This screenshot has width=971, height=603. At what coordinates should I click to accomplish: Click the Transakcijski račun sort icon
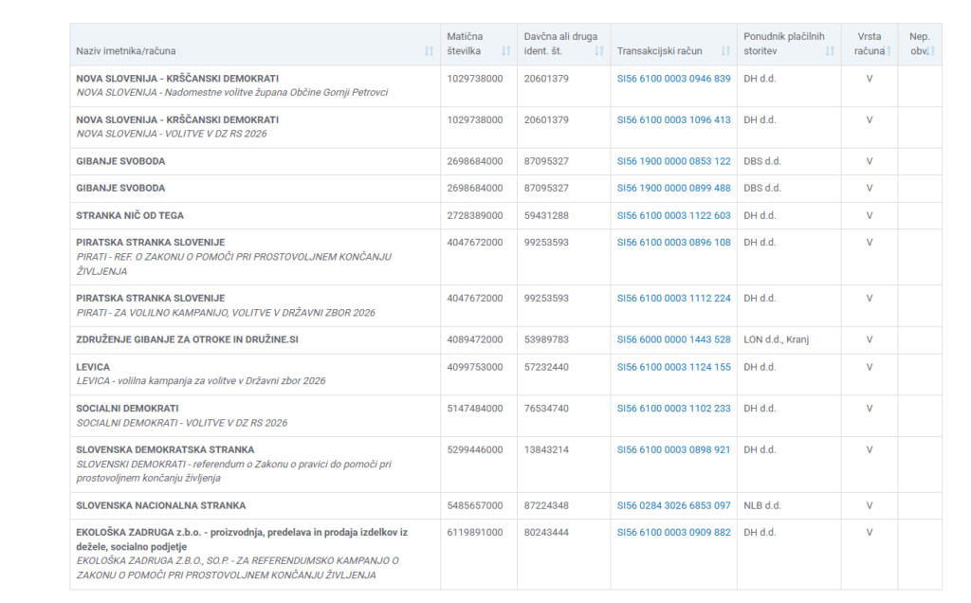726,51
